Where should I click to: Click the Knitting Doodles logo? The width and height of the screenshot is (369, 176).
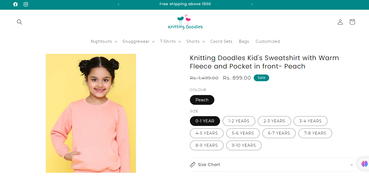coord(185,22)
